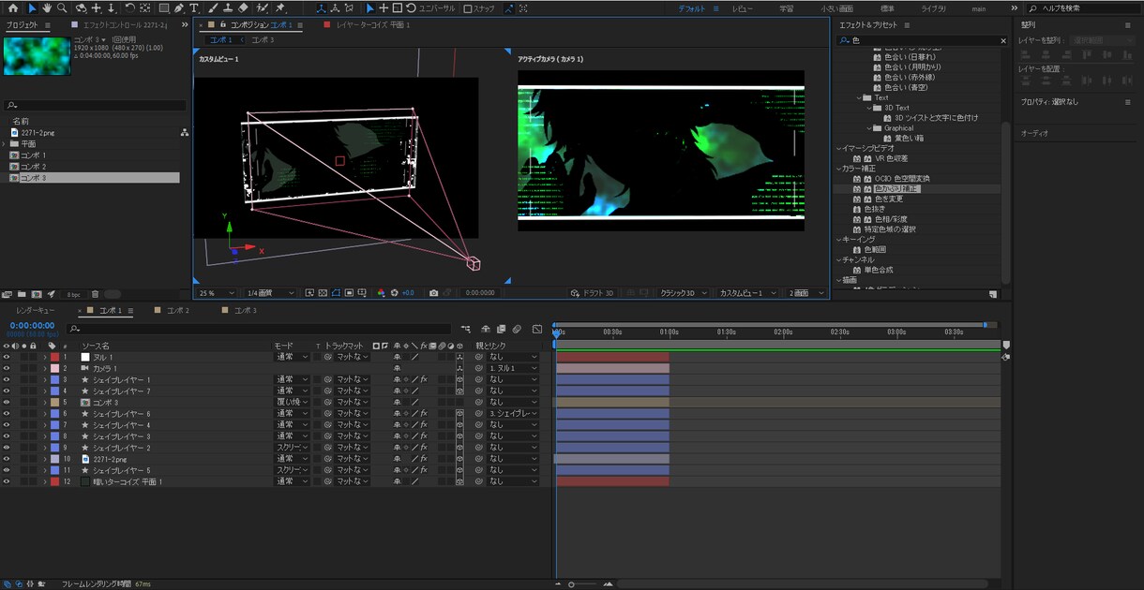The height and width of the screenshot is (590, 1144).
Task: Select the Rotation tool
Action: (x=128, y=7)
